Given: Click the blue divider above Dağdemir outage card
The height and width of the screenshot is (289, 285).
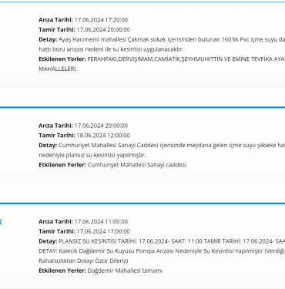Looking at the screenshot, I should click(x=142, y=203).
